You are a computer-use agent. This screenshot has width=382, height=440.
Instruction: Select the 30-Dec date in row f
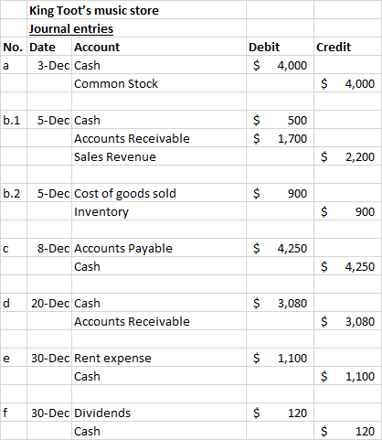(49, 413)
